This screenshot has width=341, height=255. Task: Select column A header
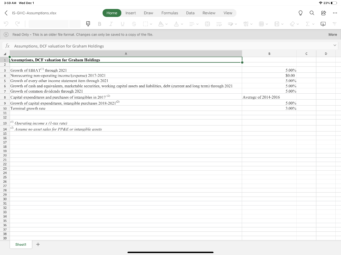(126, 53)
